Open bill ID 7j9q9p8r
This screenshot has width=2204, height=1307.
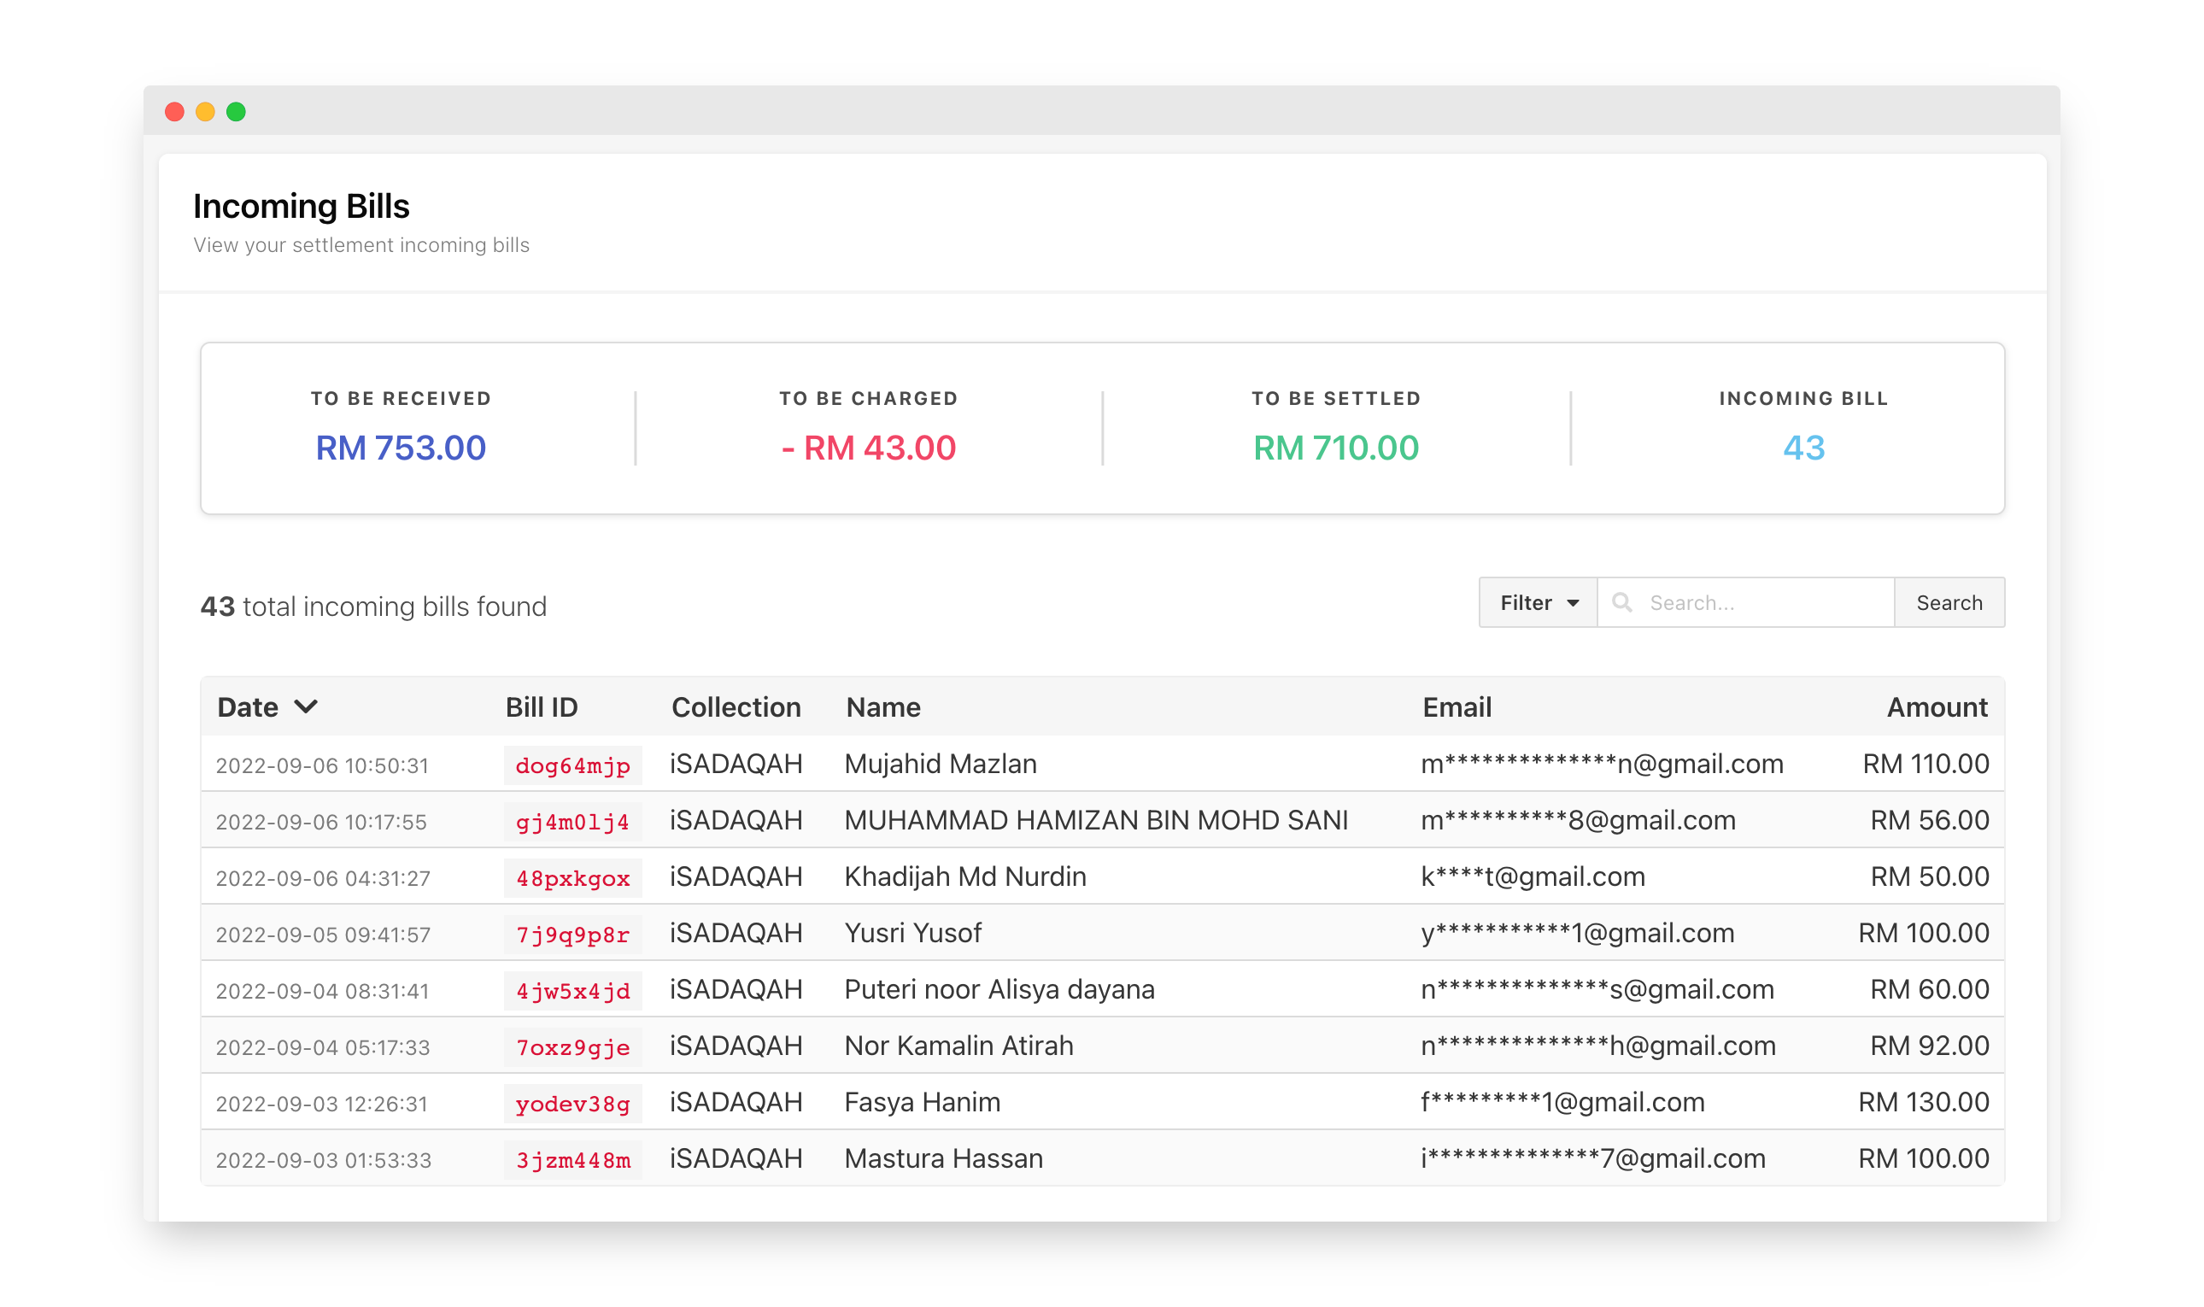tap(572, 934)
